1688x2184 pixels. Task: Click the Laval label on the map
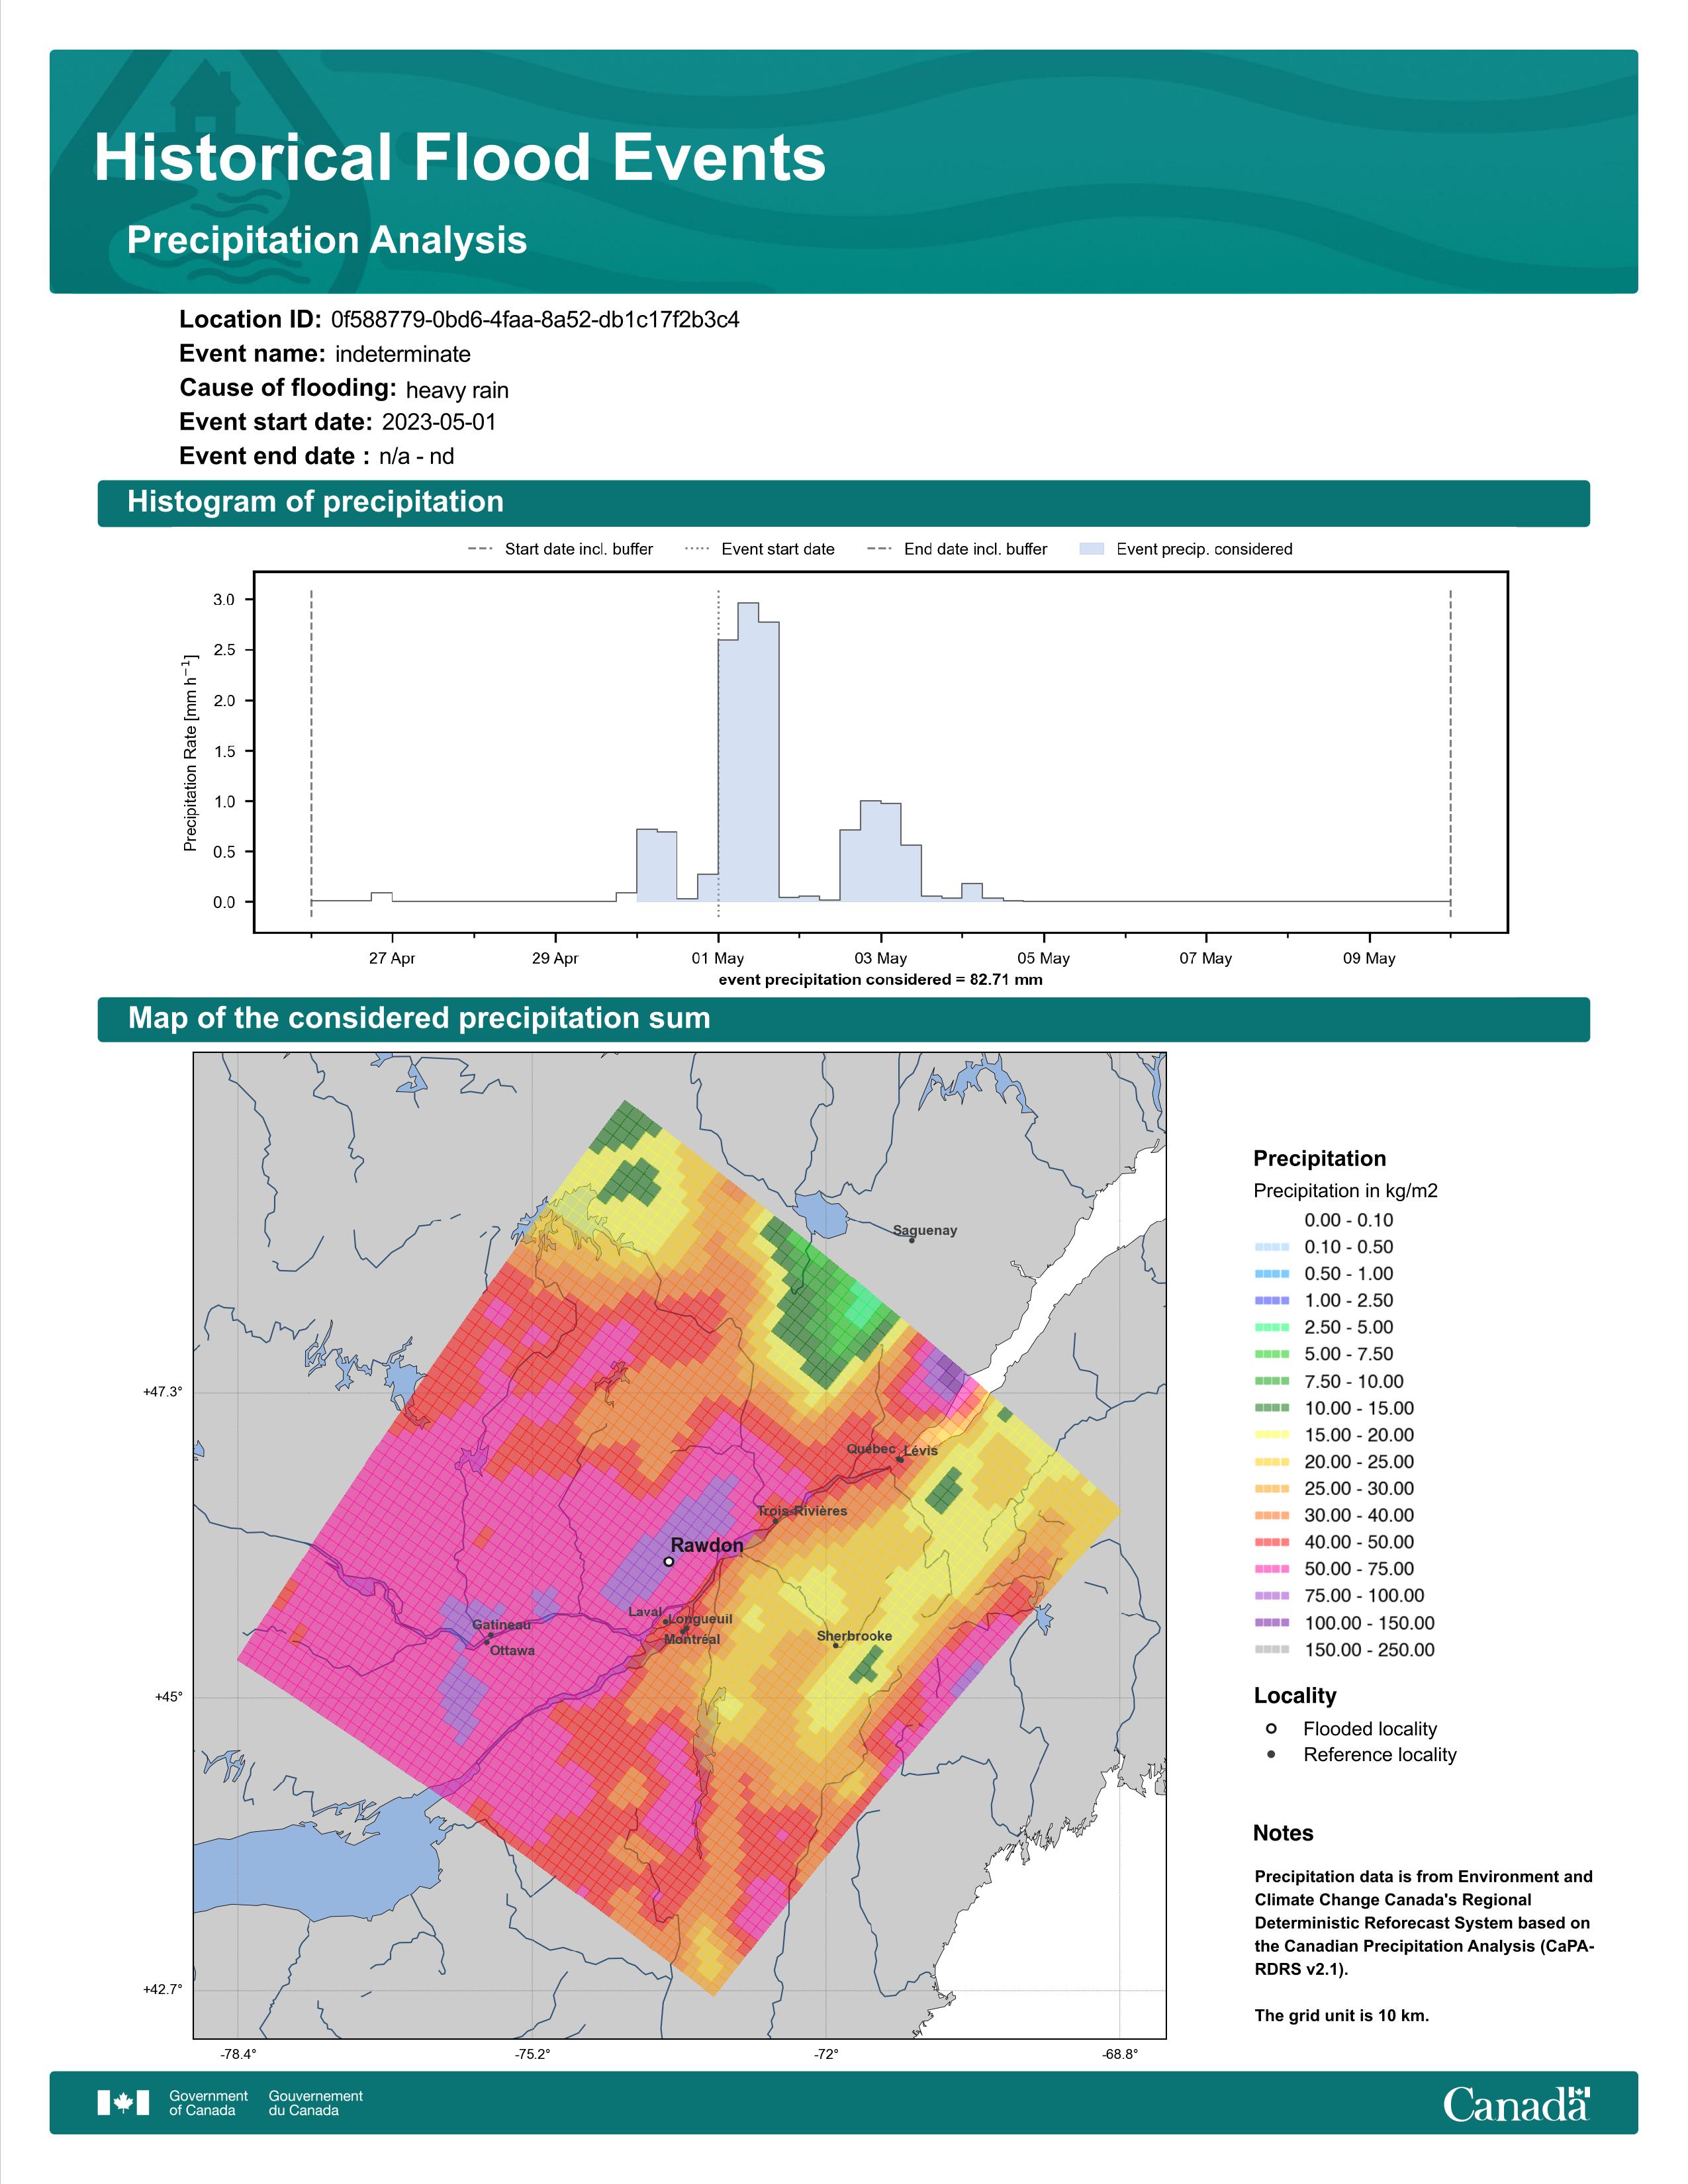[x=645, y=1612]
